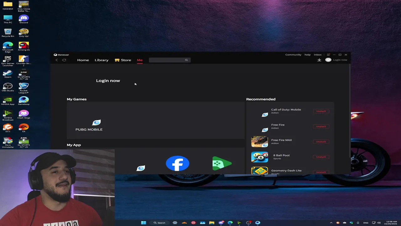This screenshot has height=226, width=401.
Task: Click the GameLoop search input field
Action: (169, 60)
